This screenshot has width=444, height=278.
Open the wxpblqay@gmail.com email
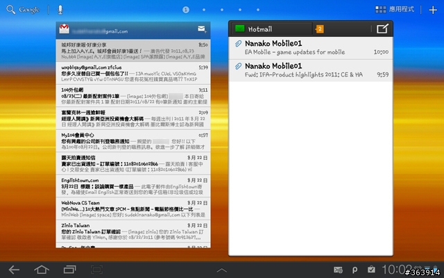click(x=133, y=73)
